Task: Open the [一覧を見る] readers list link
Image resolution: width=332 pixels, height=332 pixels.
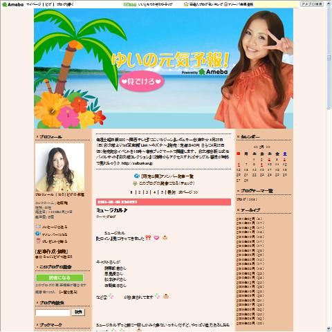Action: click(68, 292)
